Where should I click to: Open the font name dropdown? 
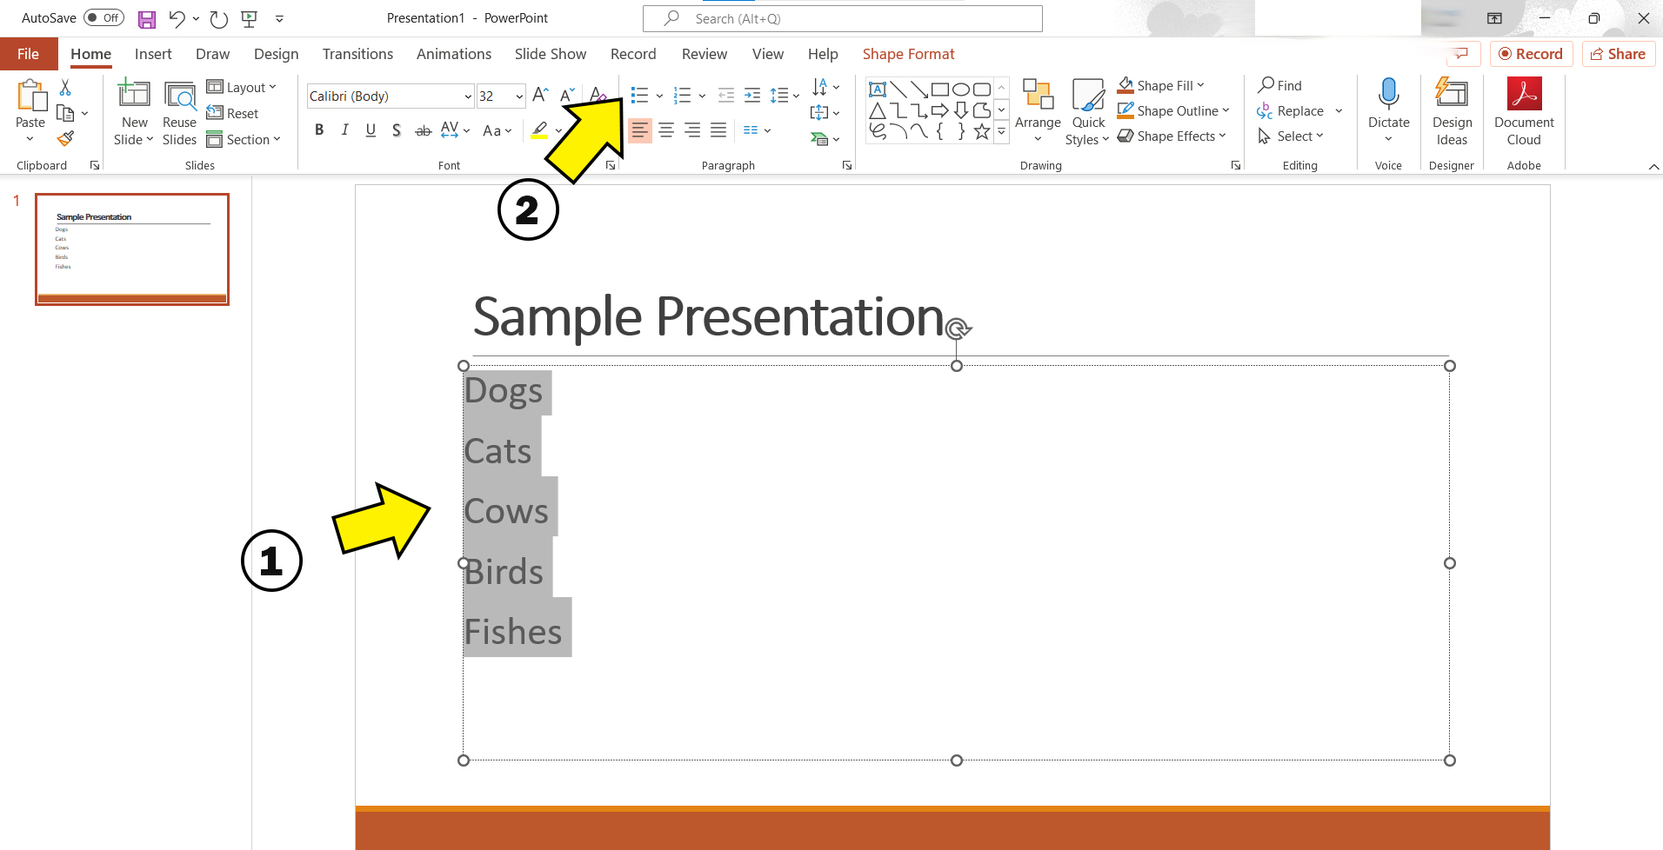468,96
